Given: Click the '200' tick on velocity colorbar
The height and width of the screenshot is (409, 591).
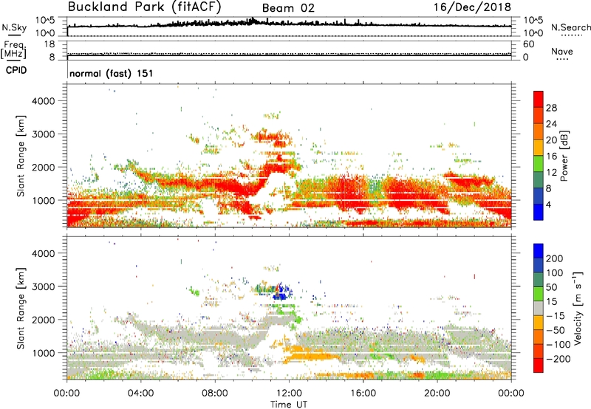Looking at the screenshot, I should pos(555,258).
